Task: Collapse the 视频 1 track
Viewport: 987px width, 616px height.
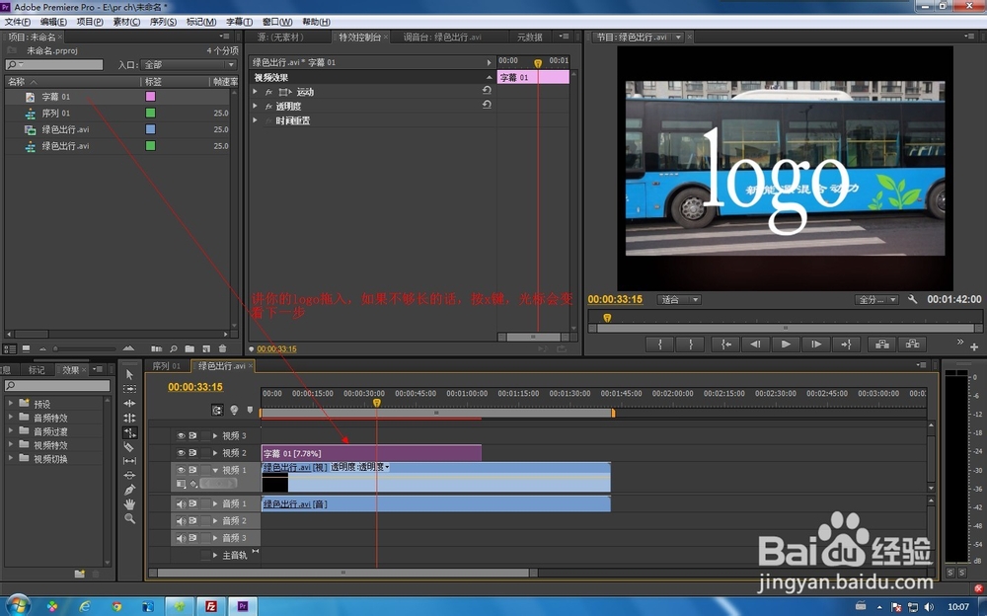Action: [215, 470]
